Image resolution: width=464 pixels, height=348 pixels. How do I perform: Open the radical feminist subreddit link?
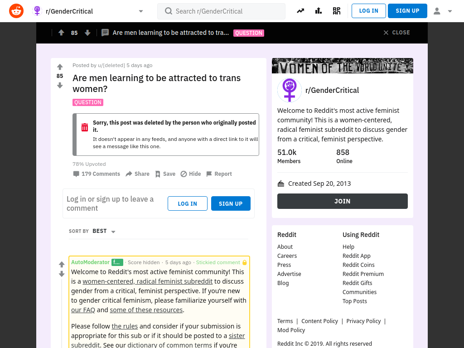pos(147,281)
